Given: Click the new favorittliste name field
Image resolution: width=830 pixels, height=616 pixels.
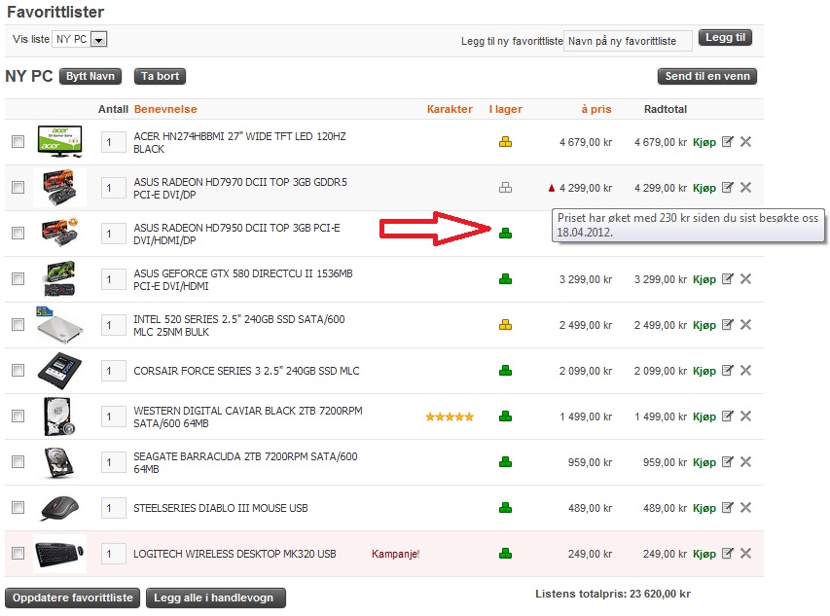Looking at the screenshot, I should 628,41.
